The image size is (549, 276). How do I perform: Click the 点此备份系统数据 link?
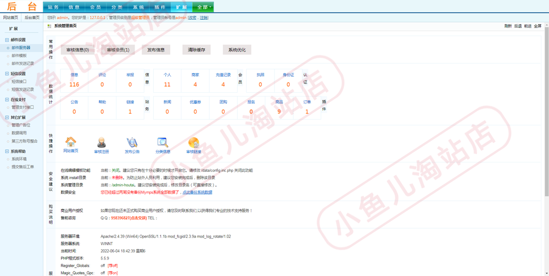point(198,193)
